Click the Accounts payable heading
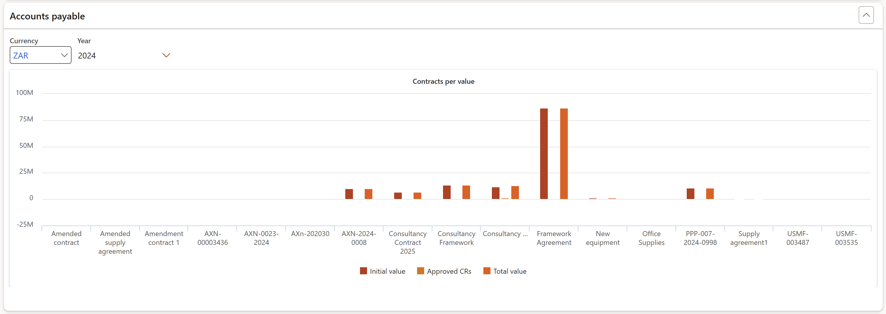Image resolution: width=886 pixels, height=314 pixels. point(47,16)
